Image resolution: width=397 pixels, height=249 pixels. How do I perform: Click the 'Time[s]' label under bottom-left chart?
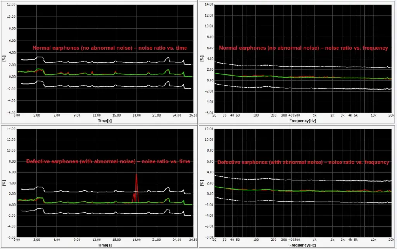(105, 245)
